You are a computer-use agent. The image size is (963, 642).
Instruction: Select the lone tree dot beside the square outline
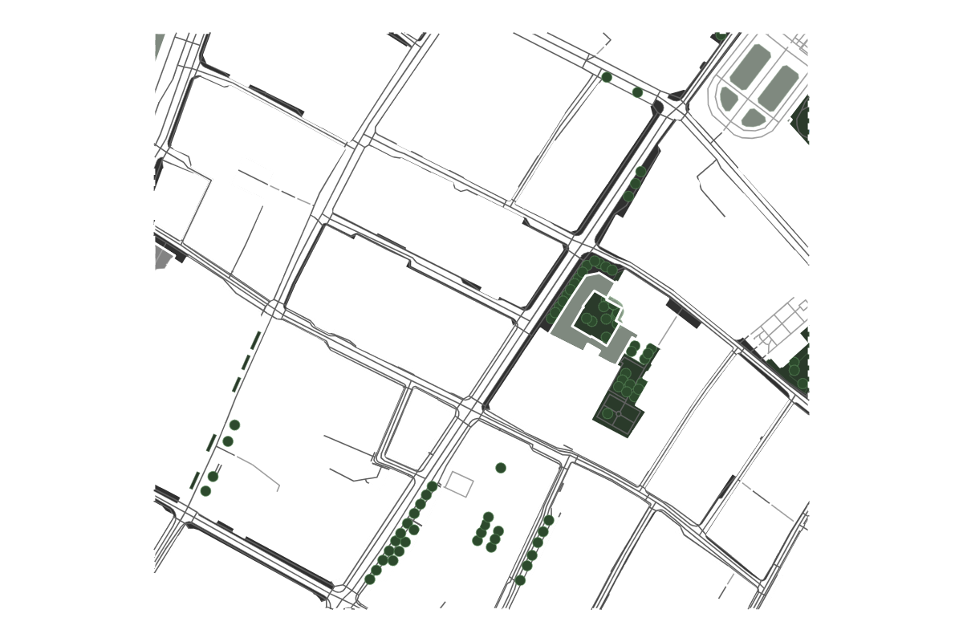(501, 468)
